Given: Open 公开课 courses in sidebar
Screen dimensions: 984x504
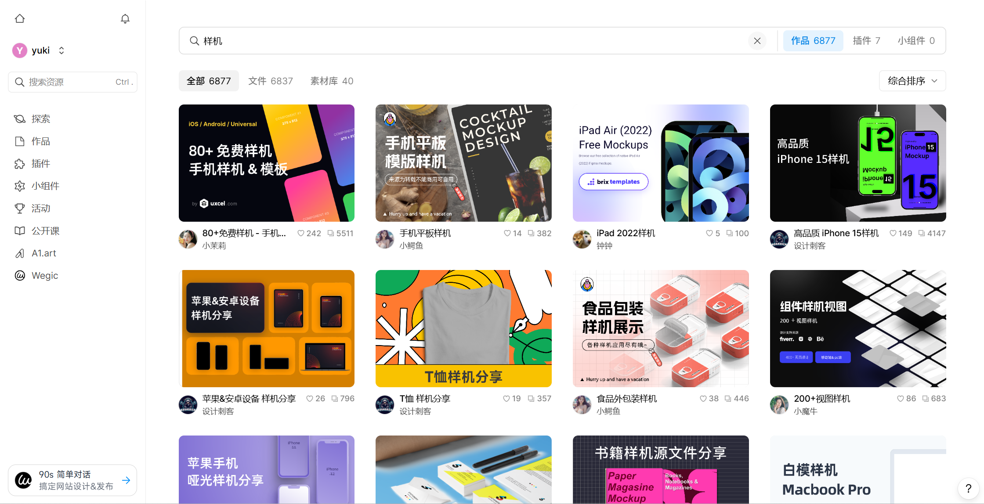Looking at the screenshot, I should tap(45, 231).
